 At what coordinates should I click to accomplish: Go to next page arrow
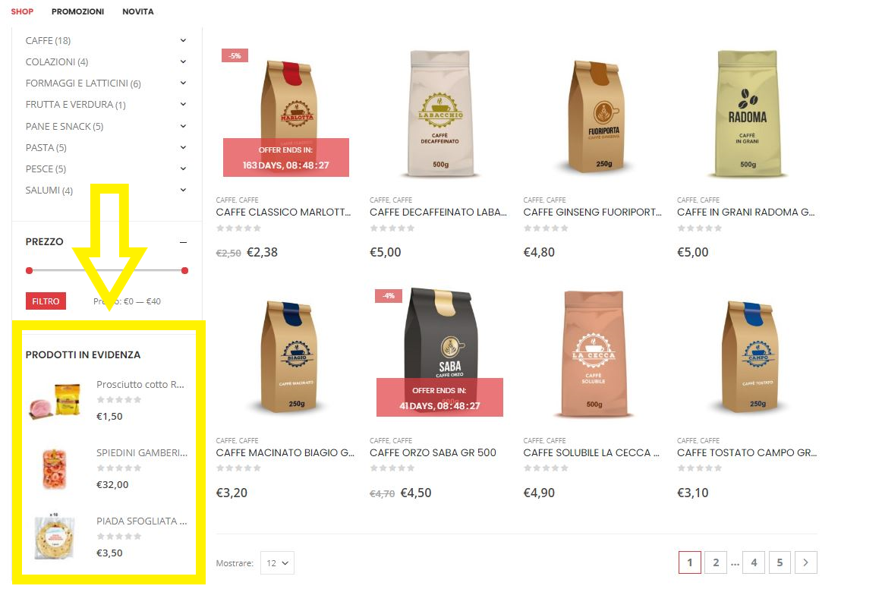[x=805, y=562]
